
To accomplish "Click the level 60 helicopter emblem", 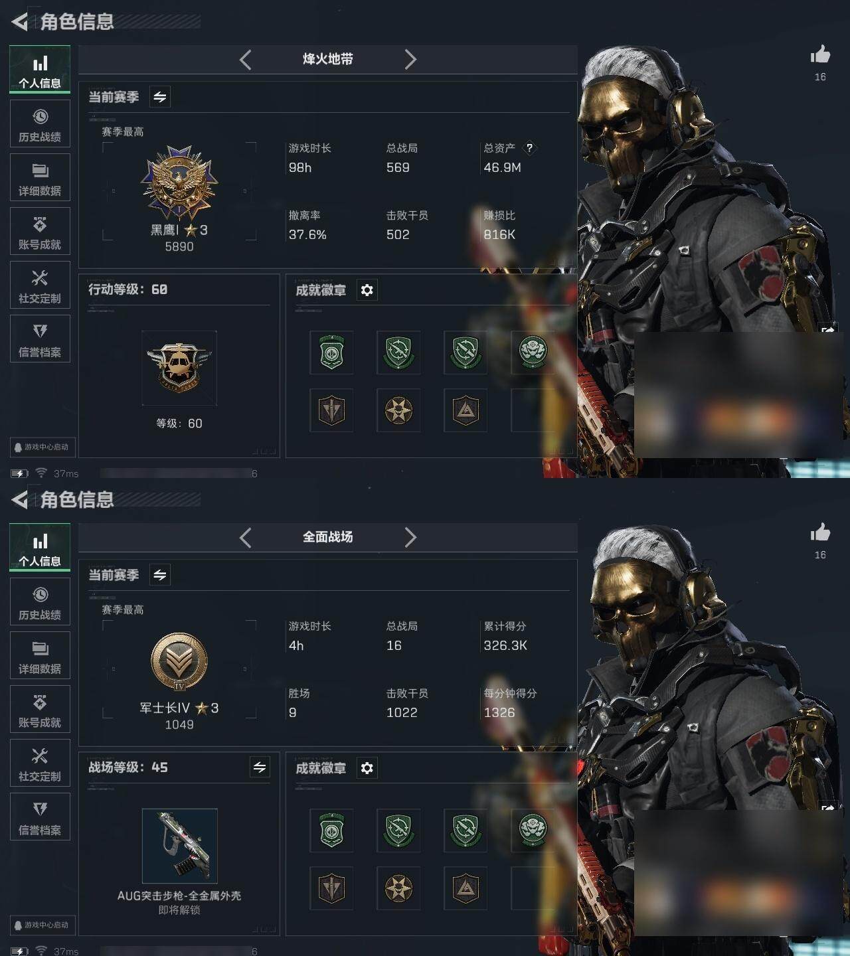I will (x=179, y=367).
